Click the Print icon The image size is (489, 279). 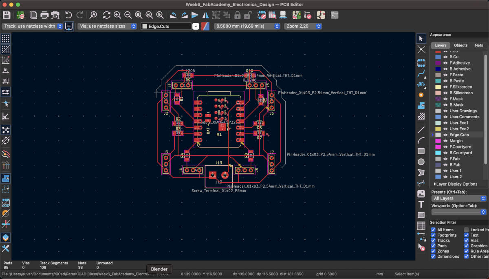pos(44,15)
